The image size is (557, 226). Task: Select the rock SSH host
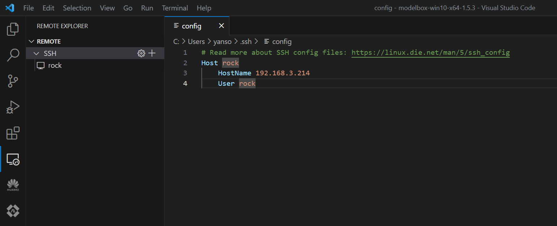coord(55,65)
